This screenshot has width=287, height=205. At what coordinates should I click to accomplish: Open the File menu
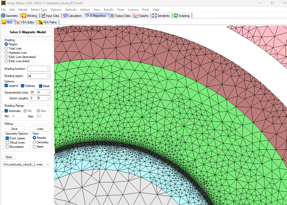click(x=3, y=10)
